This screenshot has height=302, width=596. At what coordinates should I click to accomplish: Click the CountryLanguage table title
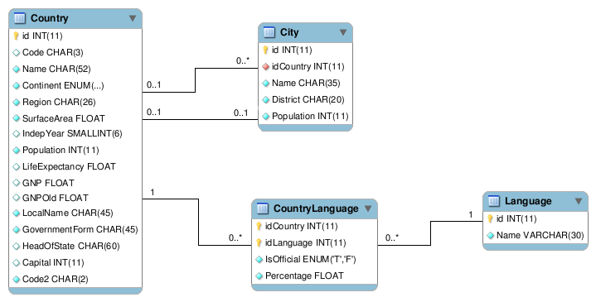pos(316,209)
